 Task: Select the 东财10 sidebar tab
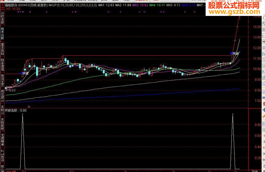pos(2,110)
